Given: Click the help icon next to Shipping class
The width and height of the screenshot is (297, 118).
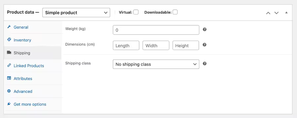Looking at the screenshot, I should [x=205, y=64].
